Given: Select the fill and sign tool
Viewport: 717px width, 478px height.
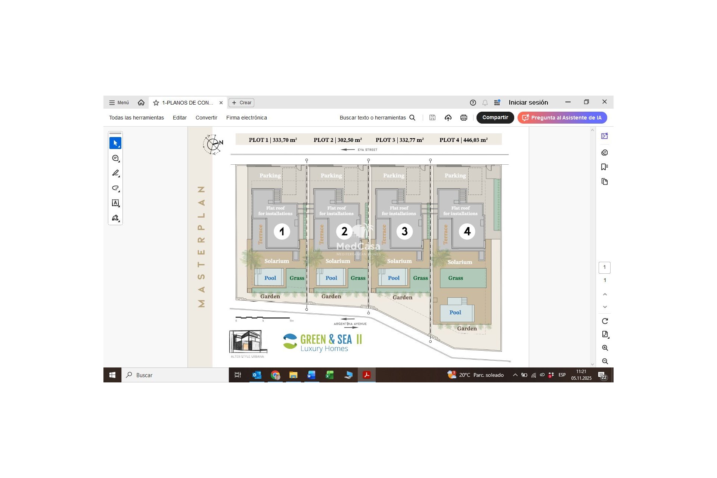Looking at the screenshot, I should pyautogui.click(x=115, y=218).
